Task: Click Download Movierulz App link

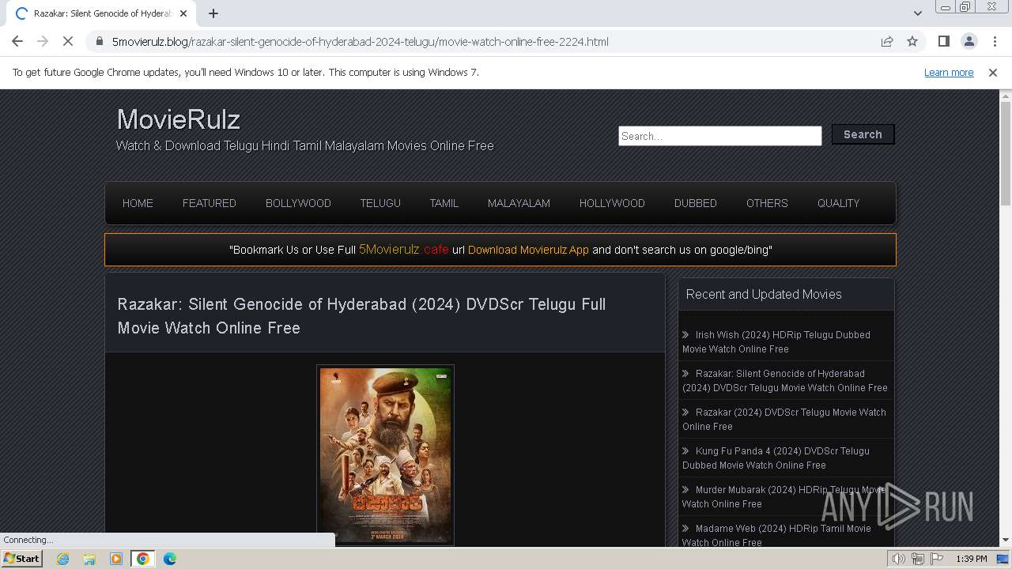Action: (528, 250)
